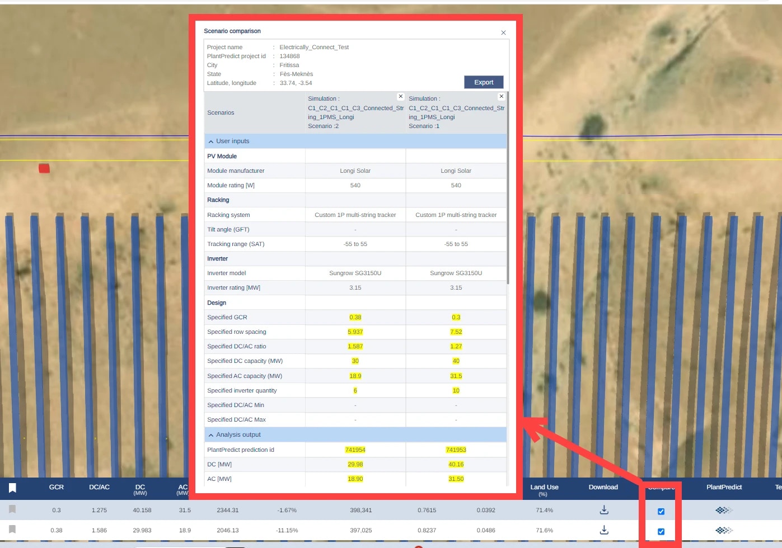Image resolution: width=782 pixels, height=548 pixels.
Task: Click PlantPredict project id 134868
Action: pyautogui.click(x=289, y=56)
